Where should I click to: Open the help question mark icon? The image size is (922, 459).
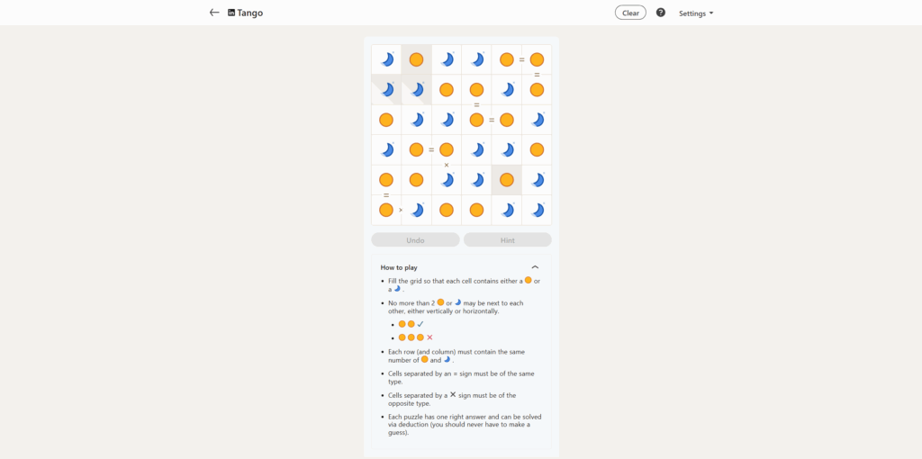point(661,13)
